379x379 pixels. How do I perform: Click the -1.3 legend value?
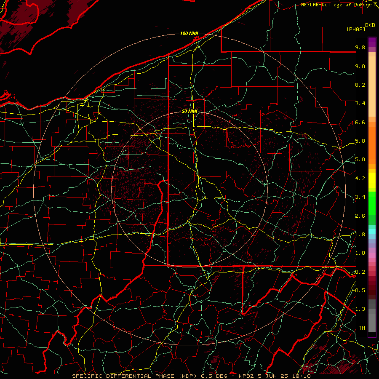point(359,309)
